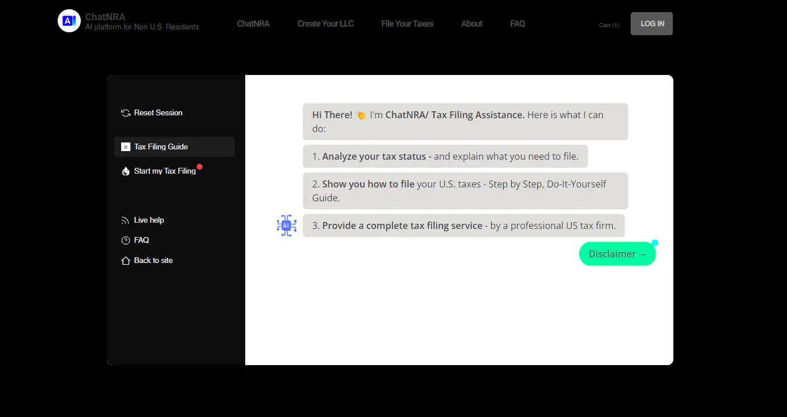This screenshot has width=787, height=417.
Task: Click the LOG IN button
Action: point(651,24)
